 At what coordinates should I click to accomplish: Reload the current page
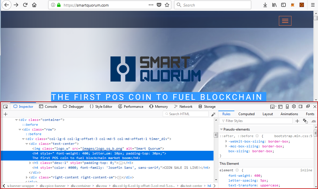coord(25,5)
